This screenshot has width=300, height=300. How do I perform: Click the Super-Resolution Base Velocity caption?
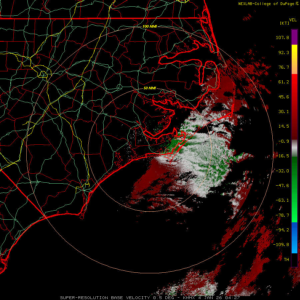coord(150,298)
